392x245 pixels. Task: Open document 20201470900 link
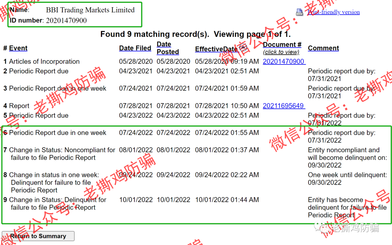coord(284,61)
